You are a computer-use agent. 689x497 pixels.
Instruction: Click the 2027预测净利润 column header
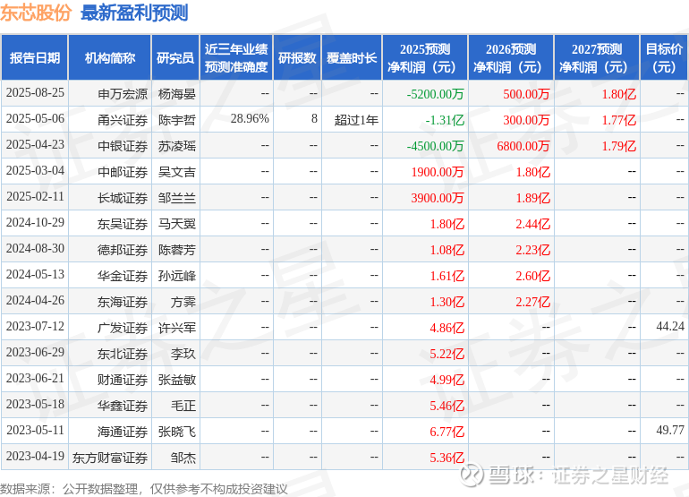597,57
